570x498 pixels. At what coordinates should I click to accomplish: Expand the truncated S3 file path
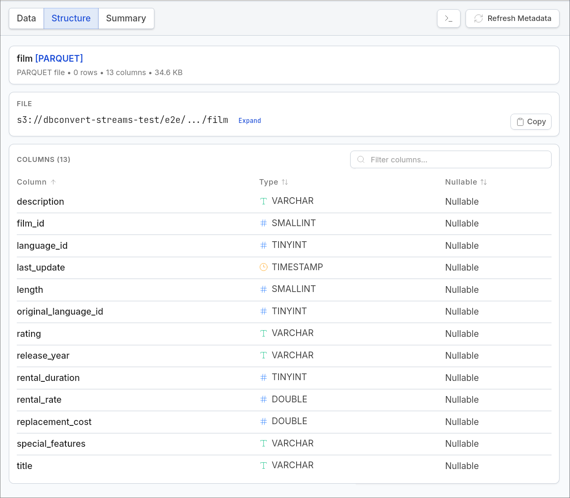click(250, 121)
